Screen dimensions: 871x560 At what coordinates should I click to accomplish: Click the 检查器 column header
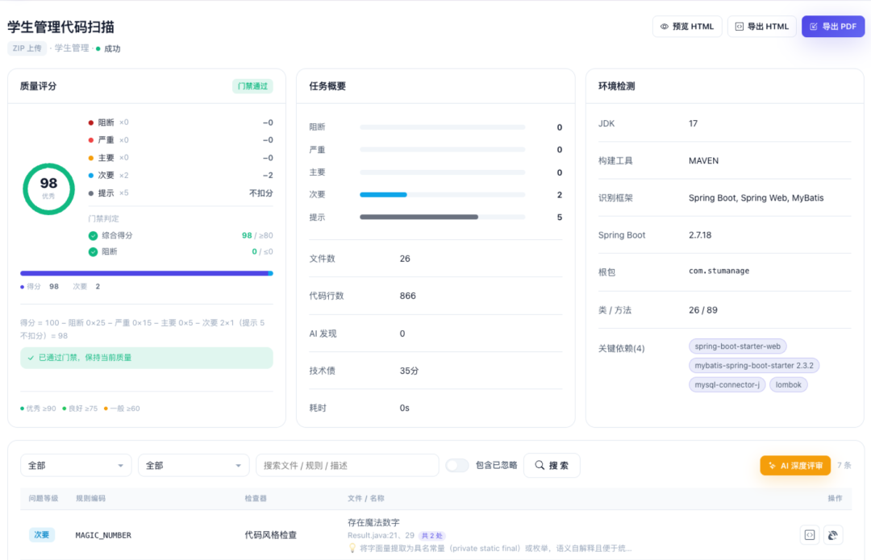tap(256, 499)
